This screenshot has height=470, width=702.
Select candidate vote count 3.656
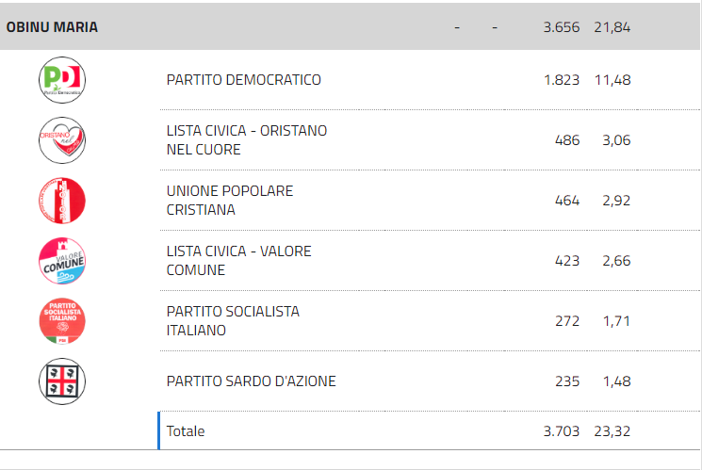point(562,27)
